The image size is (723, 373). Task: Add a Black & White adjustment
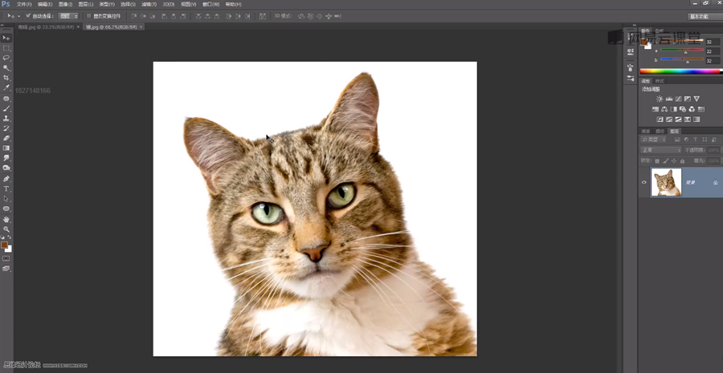pyautogui.click(x=674, y=109)
